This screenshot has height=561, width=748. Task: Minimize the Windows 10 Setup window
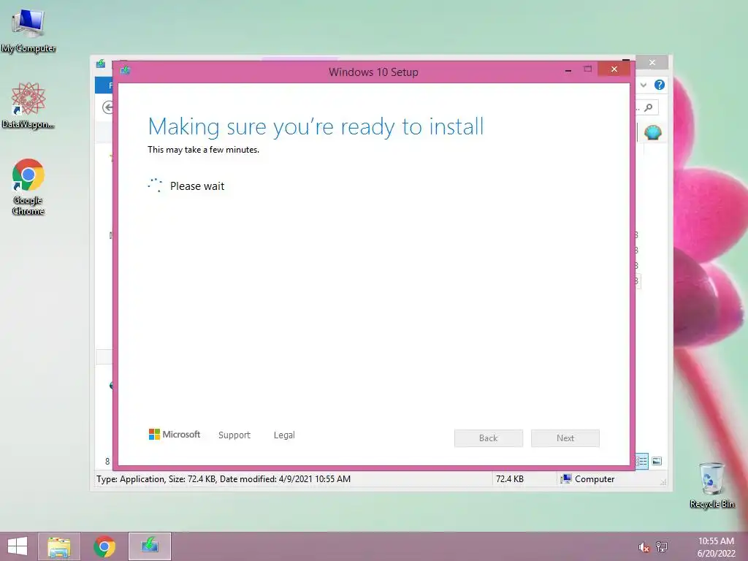pos(568,70)
